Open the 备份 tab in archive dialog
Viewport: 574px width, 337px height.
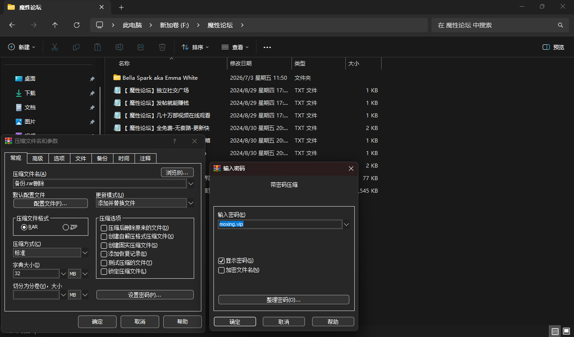[x=102, y=159]
